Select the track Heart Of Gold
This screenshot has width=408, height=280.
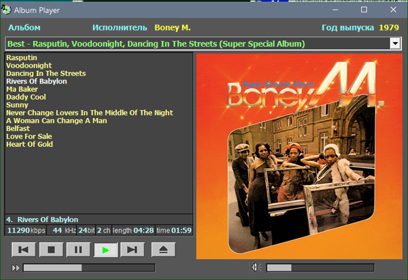(30, 145)
